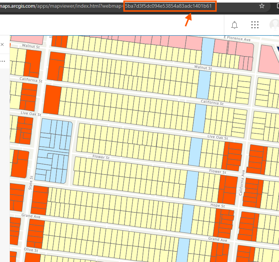This screenshot has height=262, width=279.
Task: Close the left side panel
Action: (x=2, y=44)
